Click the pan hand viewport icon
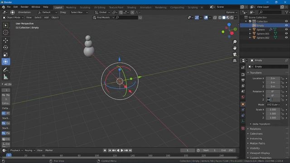The width and height of the screenshot is (290, 163). click(235, 48)
